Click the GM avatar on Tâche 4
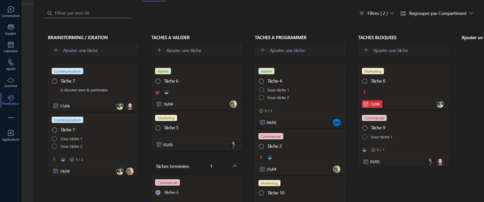 click(336, 122)
